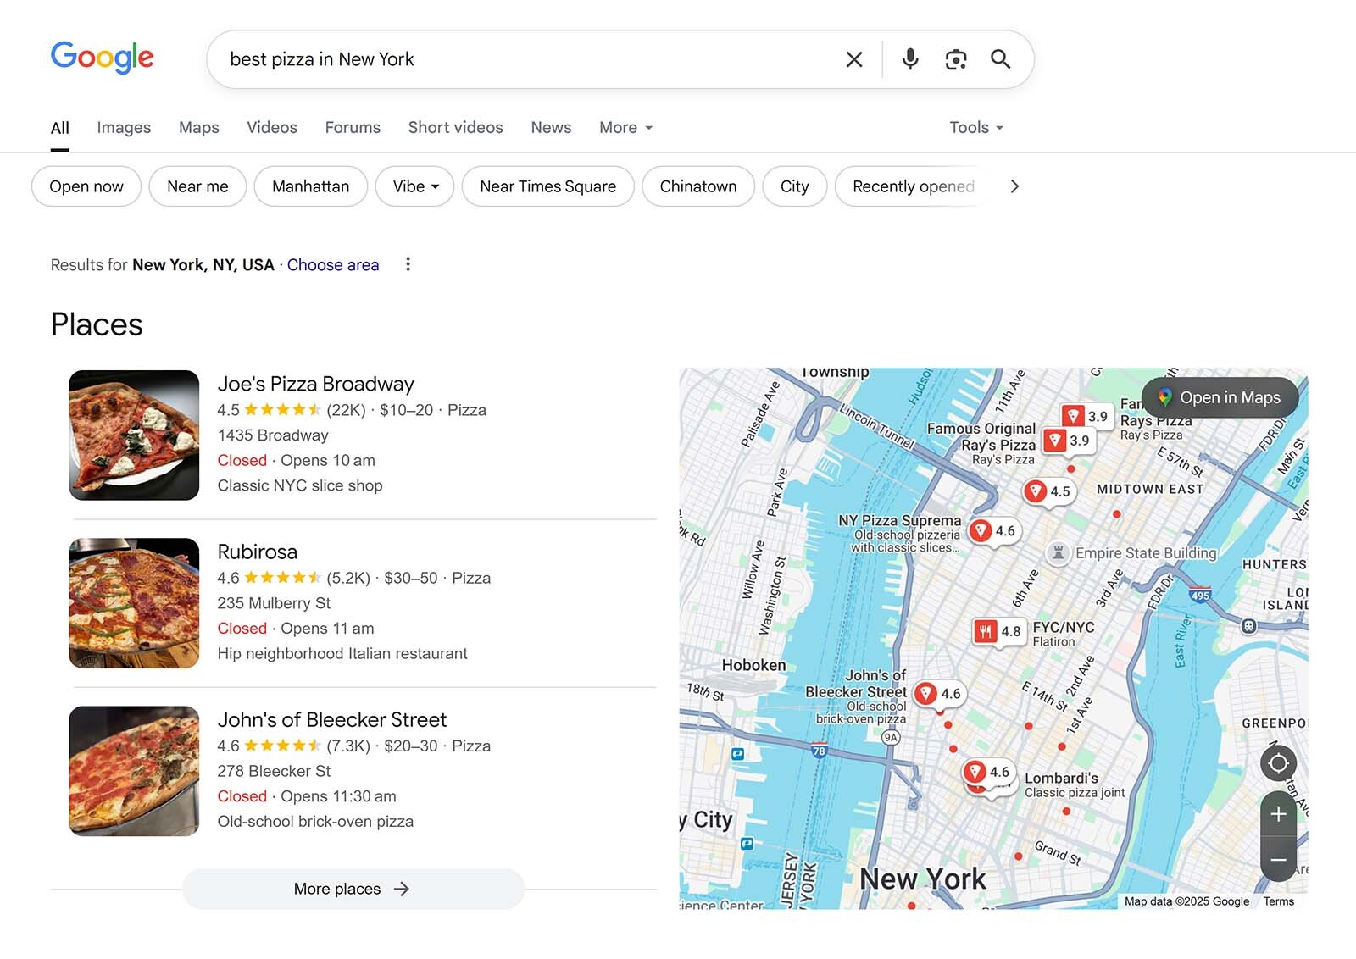Image resolution: width=1356 pixels, height=959 pixels.
Task: Open the Tools dropdown
Action: click(x=975, y=127)
